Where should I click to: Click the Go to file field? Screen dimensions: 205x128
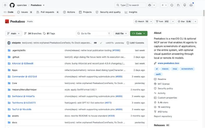94,34
